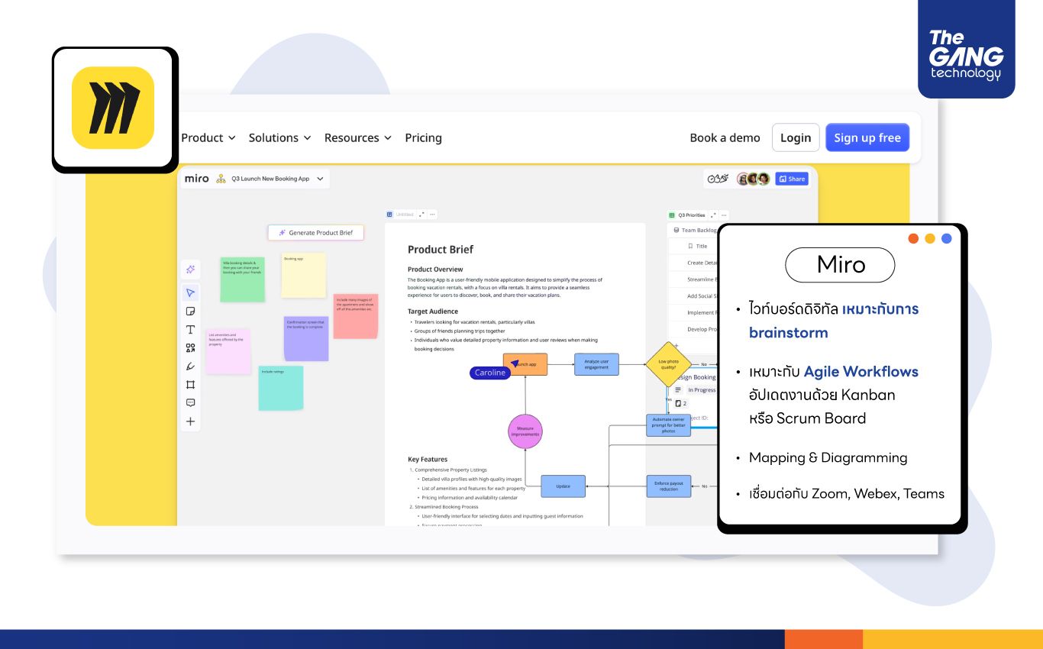Click the Share button
The height and width of the screenshot is (649, 1043).
pyautogui.click(x=792, y=179)
